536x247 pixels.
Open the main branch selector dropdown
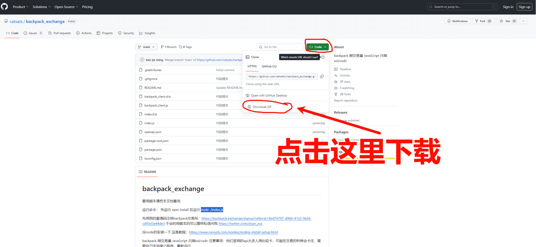[x=146, y=47]
